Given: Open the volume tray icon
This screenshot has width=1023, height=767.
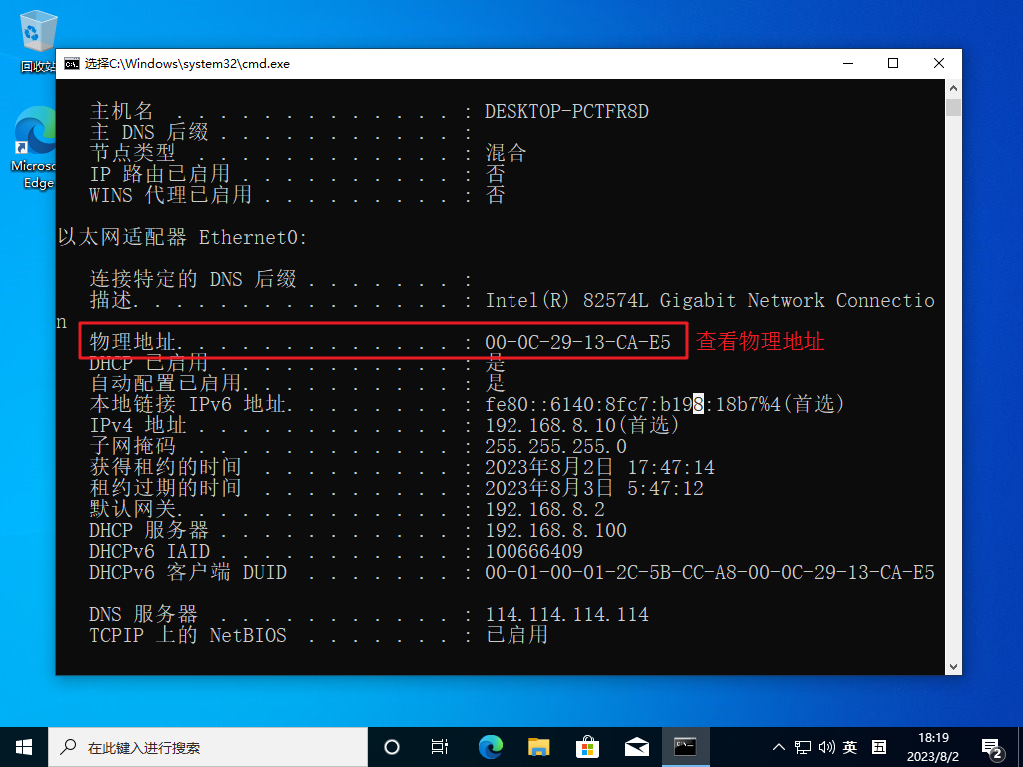Looking at the screenshot, I should coord(826,747).
